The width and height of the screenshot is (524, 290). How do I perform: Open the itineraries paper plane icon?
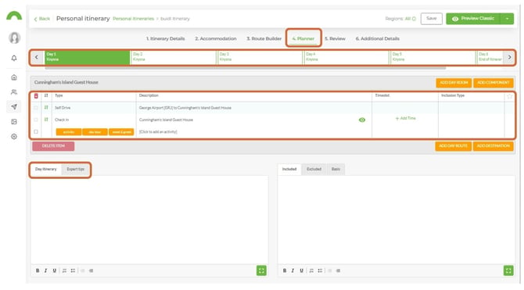click(14, 106)
